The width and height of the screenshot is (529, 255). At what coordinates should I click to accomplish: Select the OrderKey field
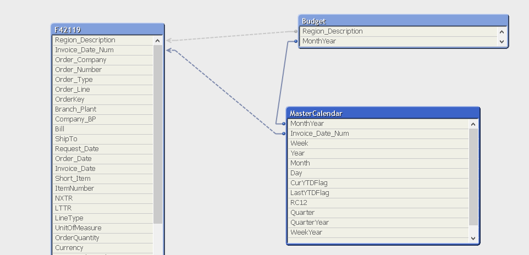103,99
